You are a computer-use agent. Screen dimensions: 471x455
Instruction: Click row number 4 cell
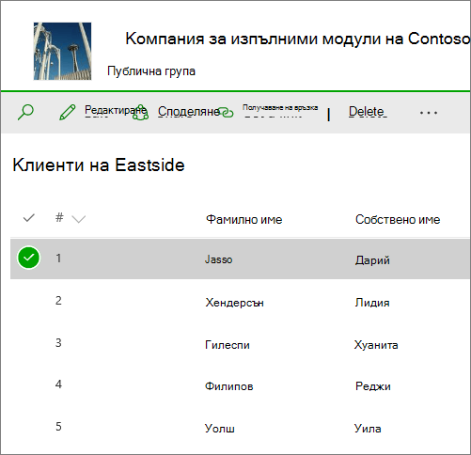tap(58, 384)
